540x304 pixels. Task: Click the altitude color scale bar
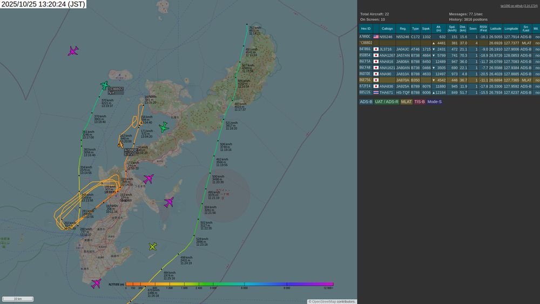pos(230,284)
